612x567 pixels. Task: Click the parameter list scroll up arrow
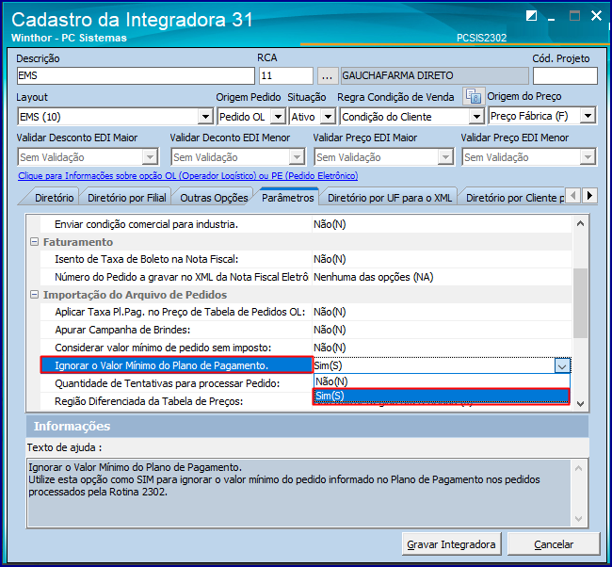(580, 224)
